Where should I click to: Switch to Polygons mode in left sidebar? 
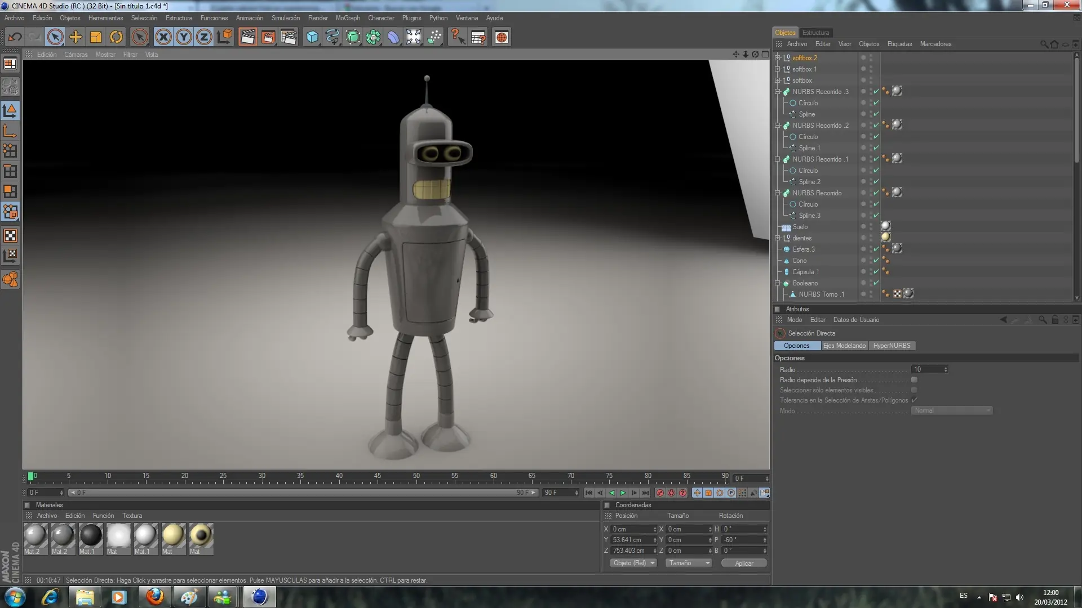pos(10,191)
